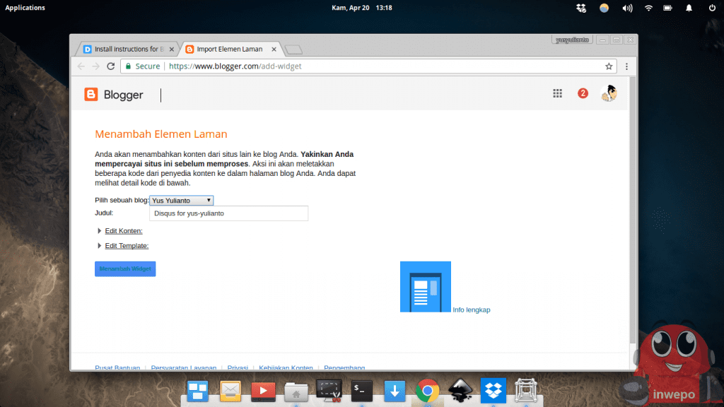Click the wireframe cube dock icon
Screen dimensions: 724x407
pos(526,390)
